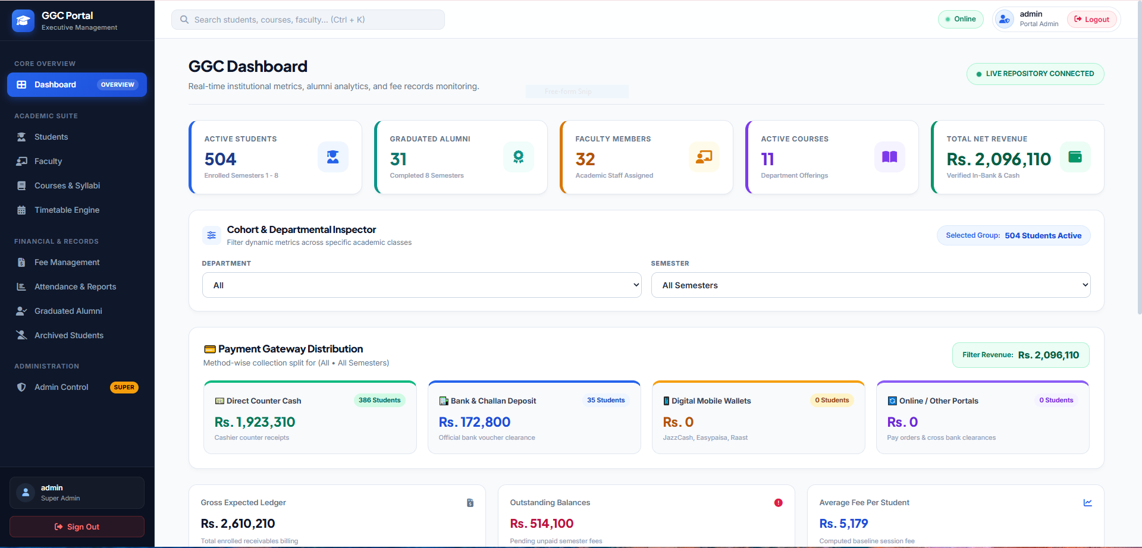Open Graduated Alumni records
Image resolution: width=1142 pixels, height=548 pixels.
(x=77, y=311)
